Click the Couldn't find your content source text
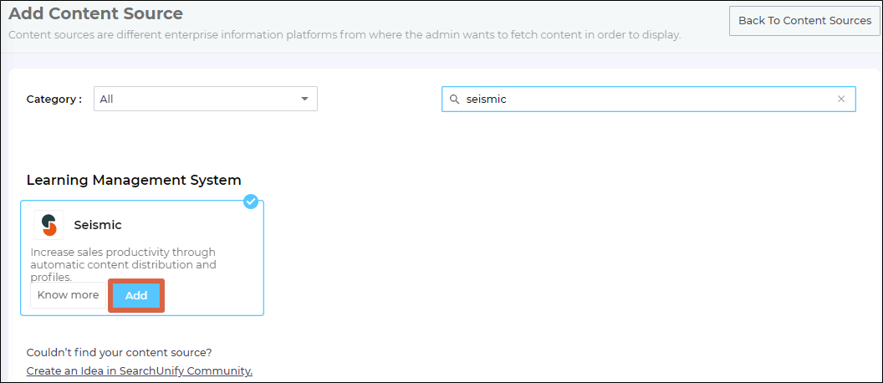 click(x=119, y=352)
